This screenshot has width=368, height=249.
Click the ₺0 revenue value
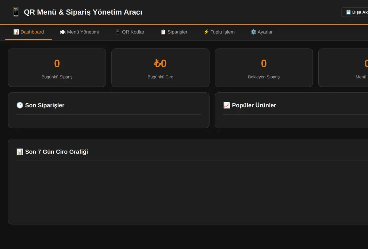point(160,64)
